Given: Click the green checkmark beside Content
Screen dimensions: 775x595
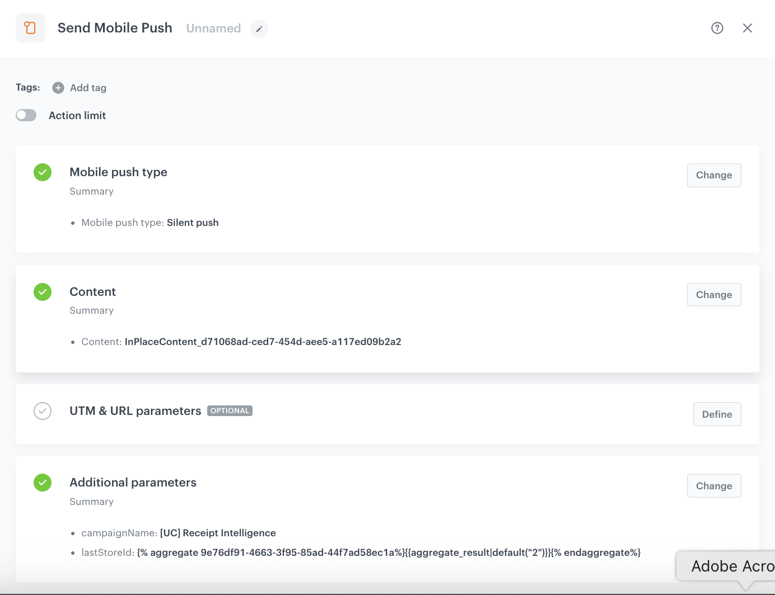Looking at the screenshot, I should pyautogui.click(x=43, y=291).
